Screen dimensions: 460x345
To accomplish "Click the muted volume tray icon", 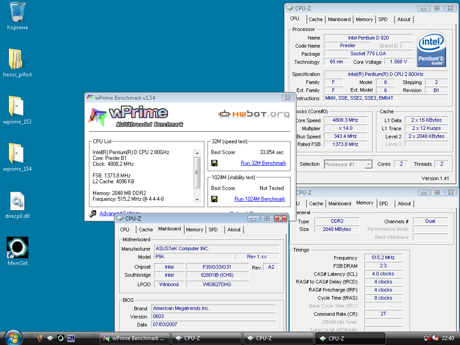I will click(x=435, y=338).
